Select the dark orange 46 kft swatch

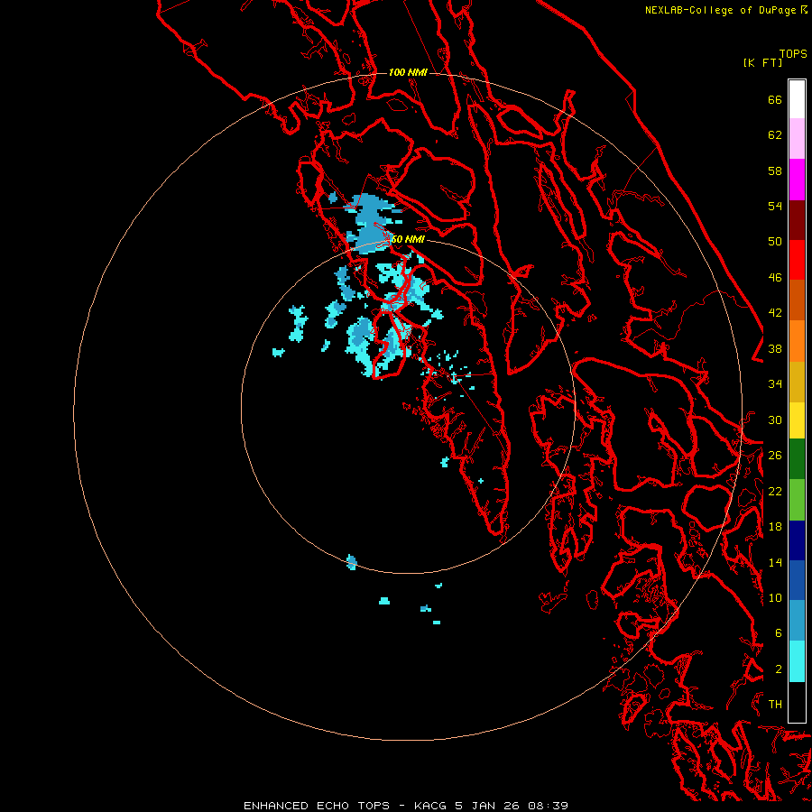pyautogui.click(x=797, y=300)
